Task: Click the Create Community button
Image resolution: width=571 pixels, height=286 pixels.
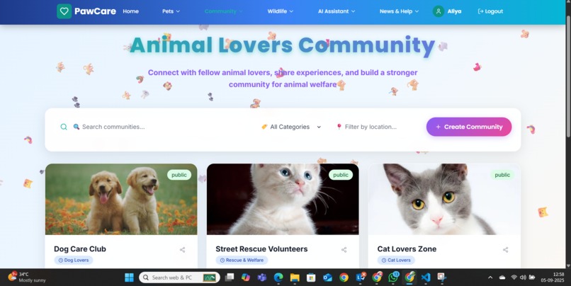Action: (x=469, y=127)
